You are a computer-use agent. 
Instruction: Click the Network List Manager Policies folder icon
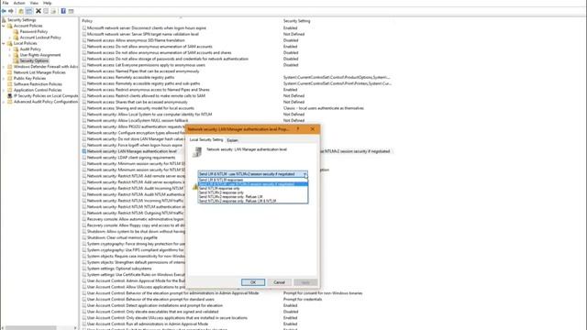pos(10,72)
